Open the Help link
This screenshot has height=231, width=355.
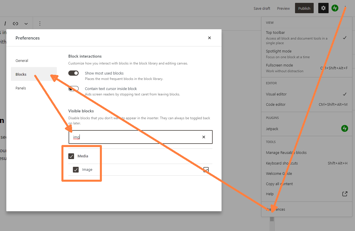point(306,194)
